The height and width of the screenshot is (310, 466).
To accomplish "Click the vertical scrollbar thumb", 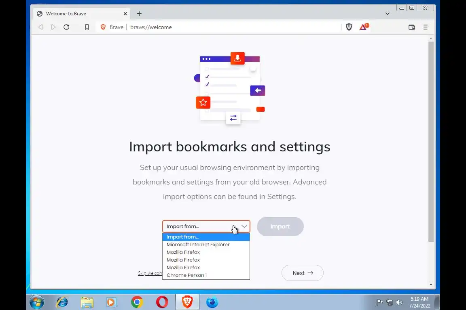I will coord(431,142).
